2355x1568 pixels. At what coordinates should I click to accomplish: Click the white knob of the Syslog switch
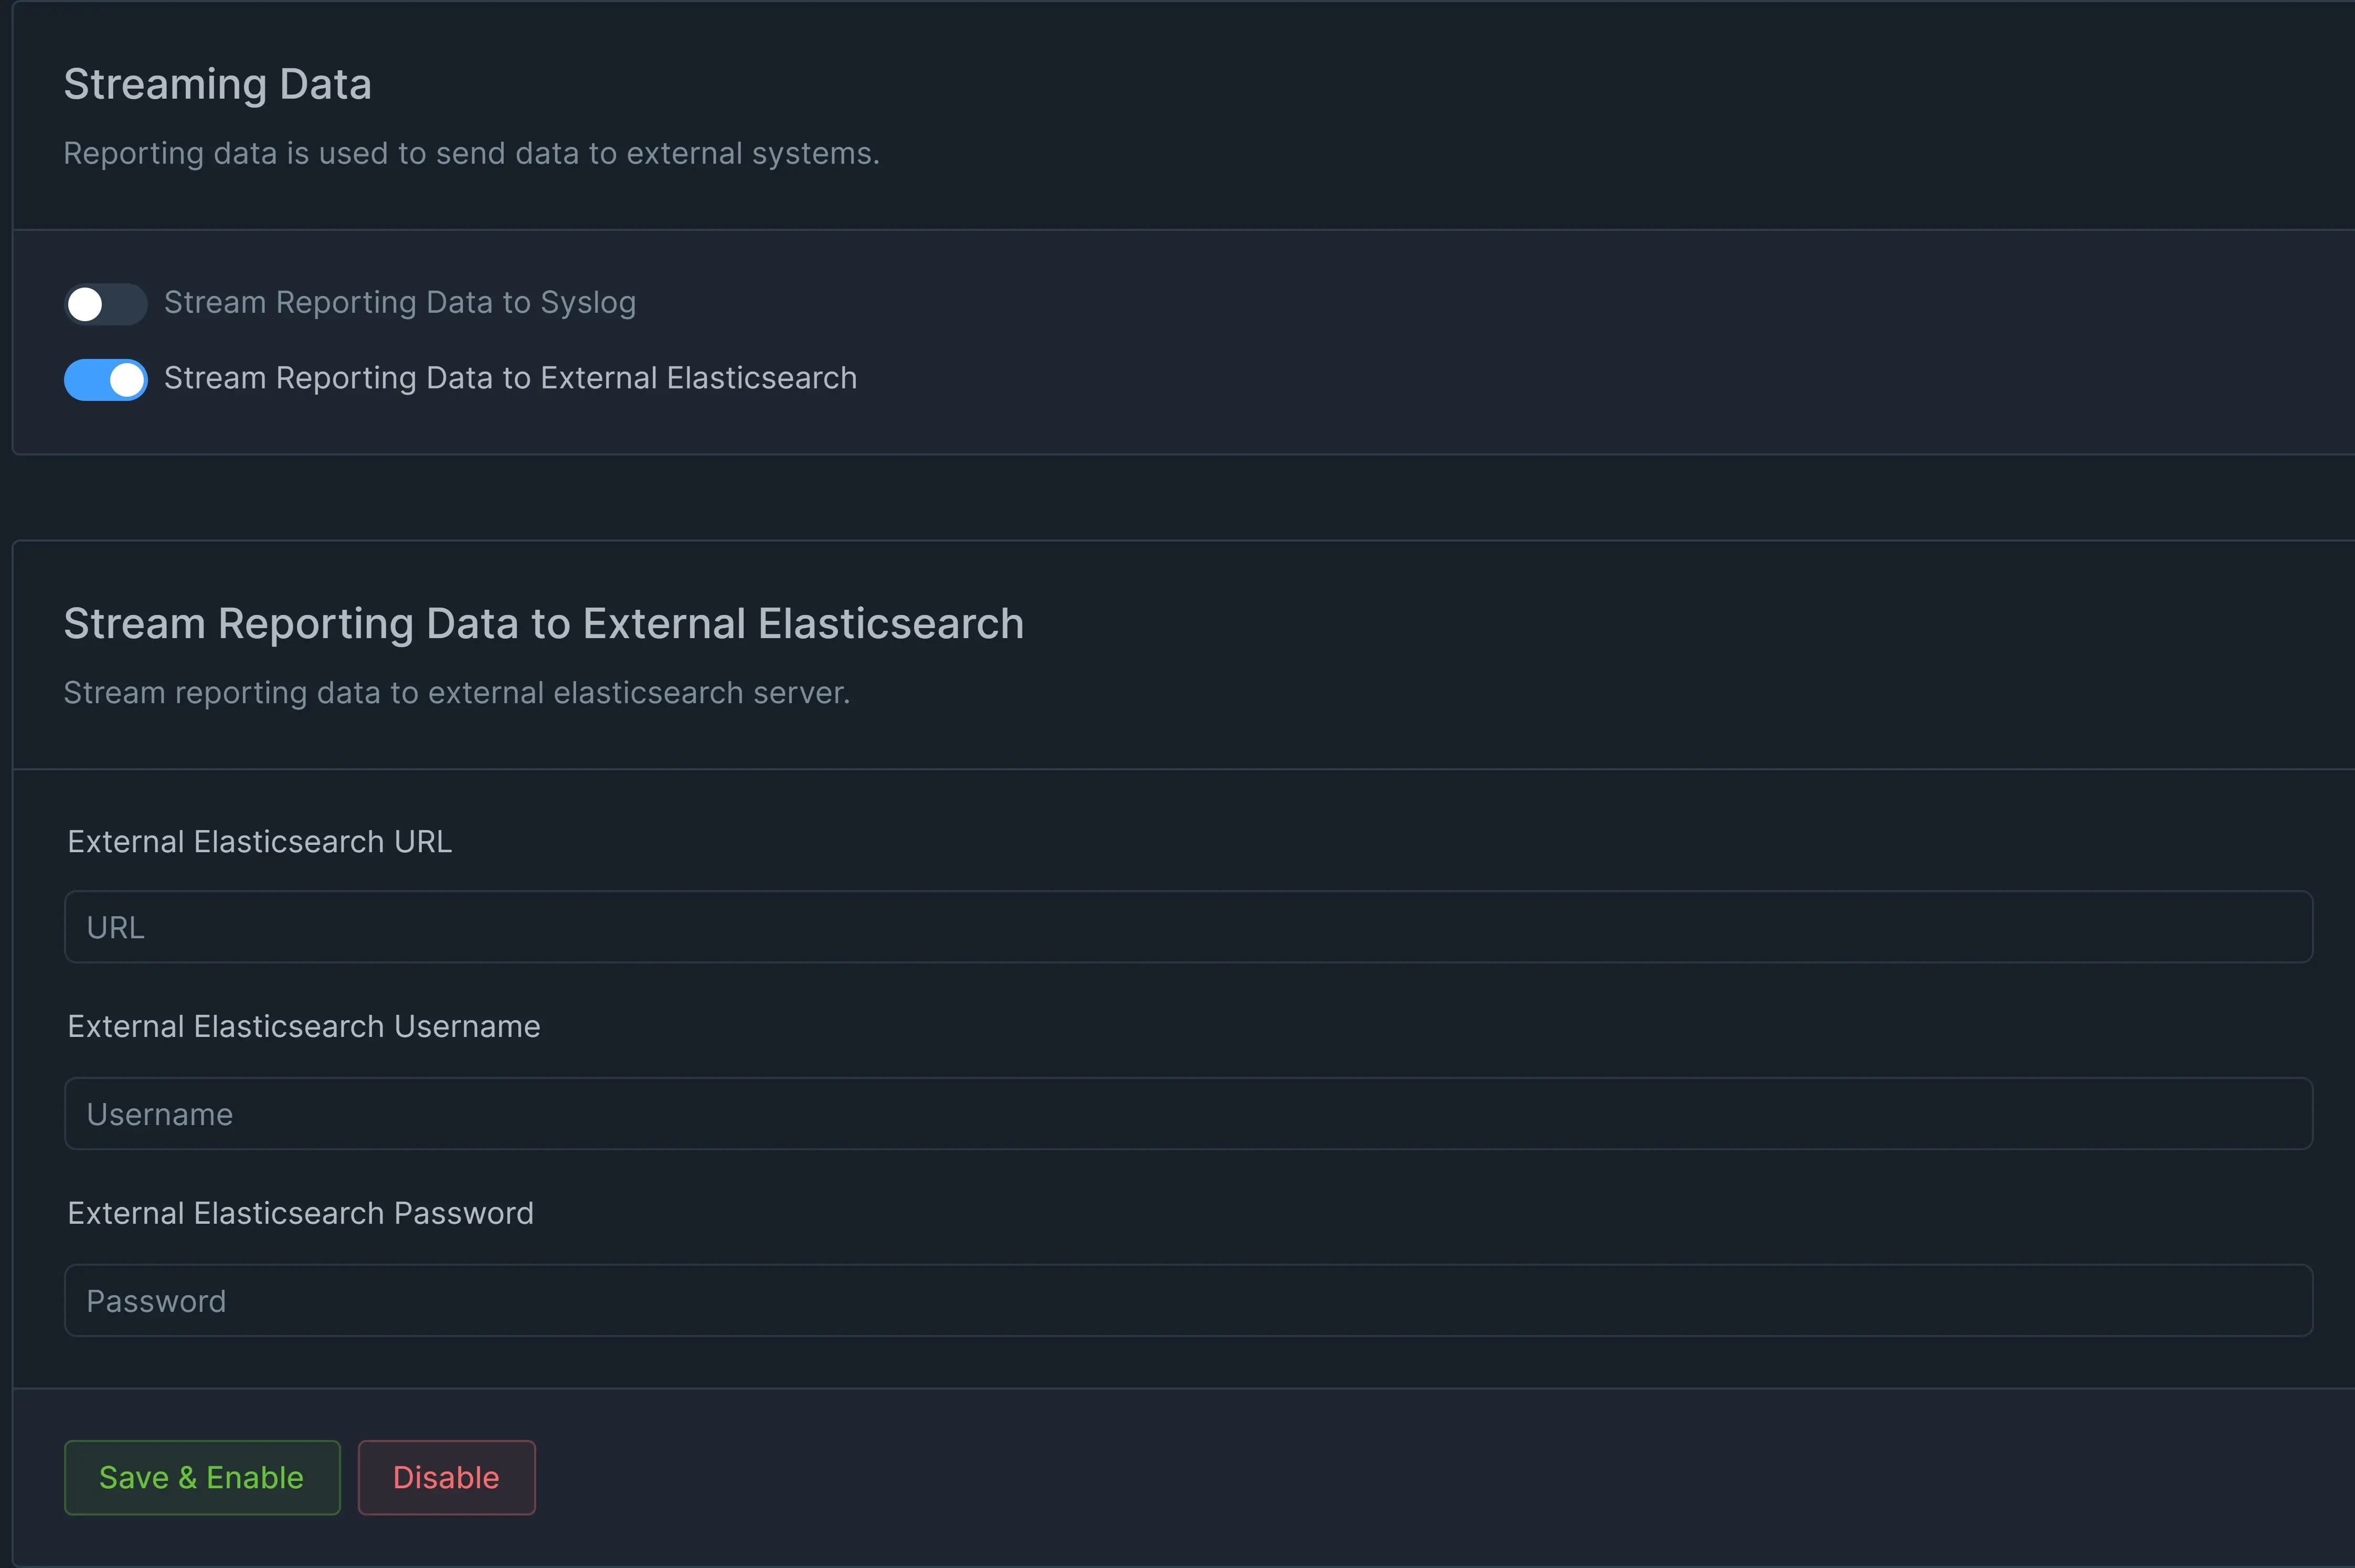coord(85,304)
